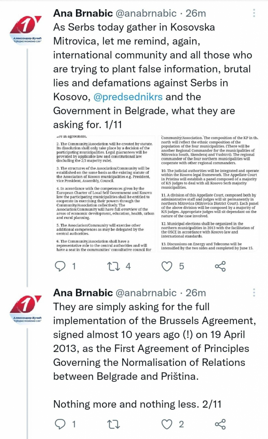This screenshot has height=439, width=268.
Task: Open more options menu on first tweet
Action: click(254, 13)
